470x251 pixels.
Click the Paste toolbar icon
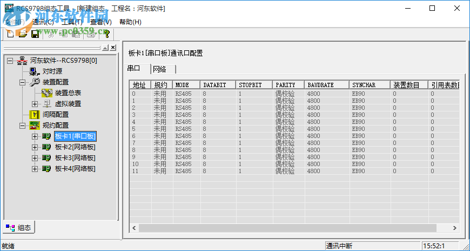pyautogui.click(x=76, y=34)
